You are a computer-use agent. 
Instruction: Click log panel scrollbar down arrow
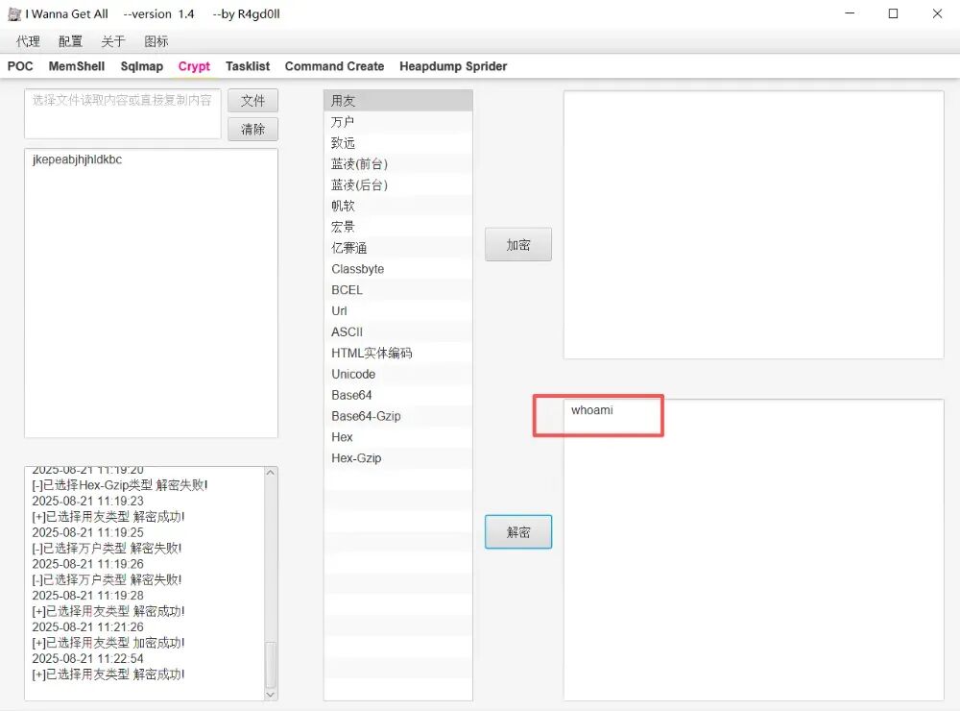(271, 694)
